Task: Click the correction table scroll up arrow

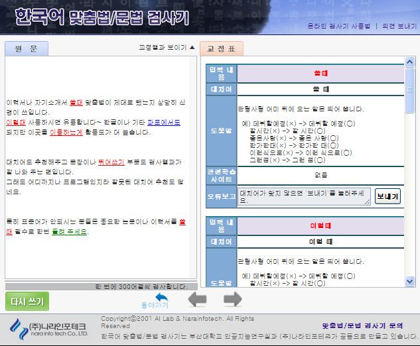Action: pyautogui.click(x=409, y=62)
